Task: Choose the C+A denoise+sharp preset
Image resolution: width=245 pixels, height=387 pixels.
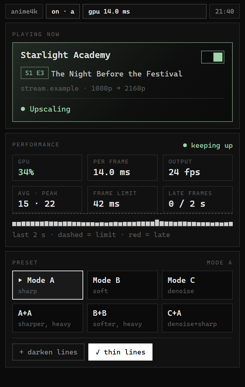Action: (197, 318)
